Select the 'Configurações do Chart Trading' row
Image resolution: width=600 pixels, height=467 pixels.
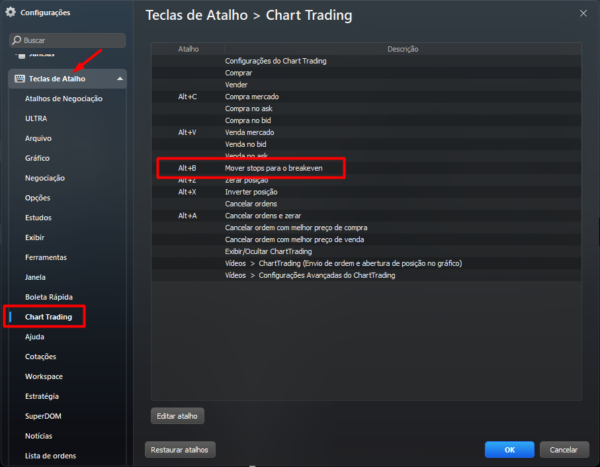(x=366, y=62)
